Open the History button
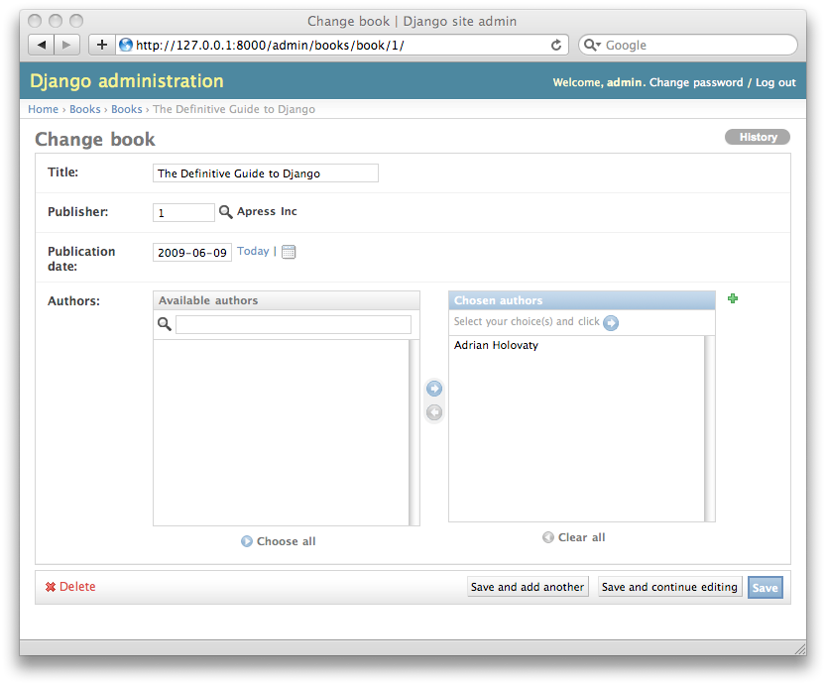This screenshot has width=826, height=685. 758,137
